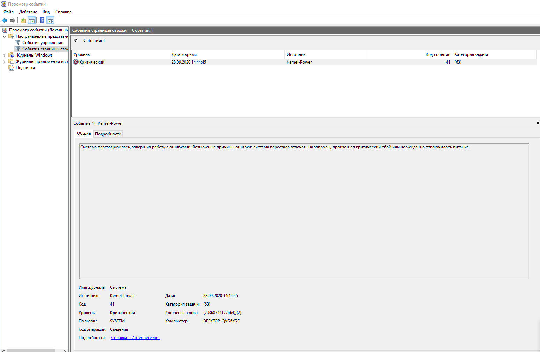The width and height of the screenshot is (540, 352).
Task: Sort events by Код события column
Action: pyautogui.click(x=410, y=54)
